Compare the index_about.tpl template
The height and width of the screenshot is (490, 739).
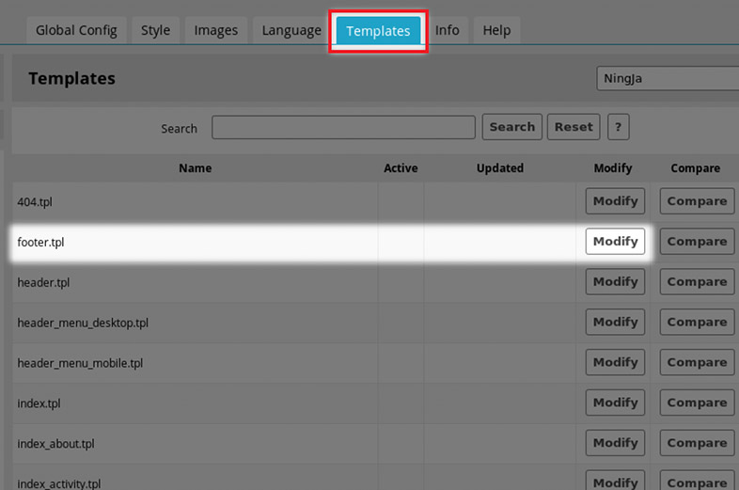(x=697, y=443)
